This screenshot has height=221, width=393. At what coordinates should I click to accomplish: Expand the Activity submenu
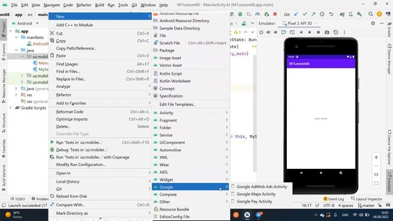click(x=190, y=113)
